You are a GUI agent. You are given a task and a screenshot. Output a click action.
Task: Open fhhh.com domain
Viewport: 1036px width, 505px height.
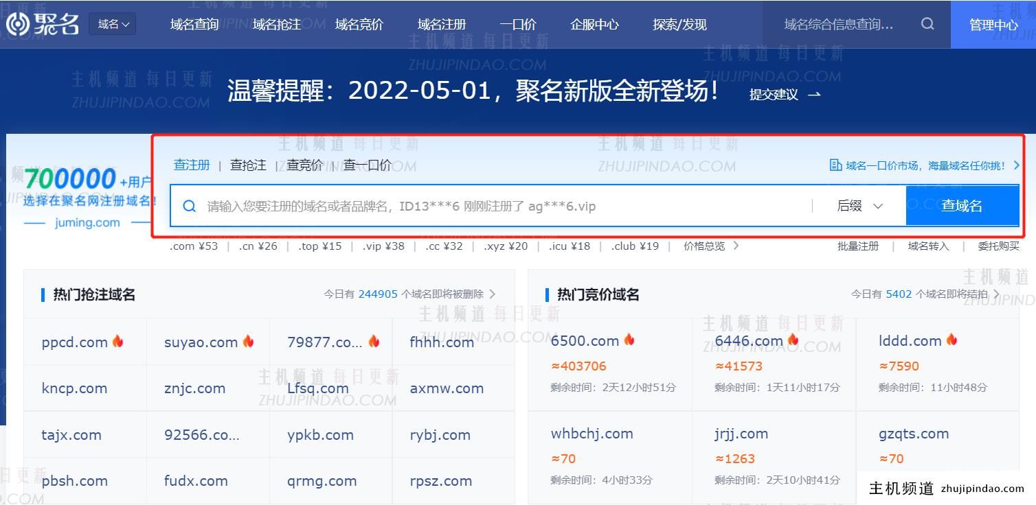[x=442, y=342]
